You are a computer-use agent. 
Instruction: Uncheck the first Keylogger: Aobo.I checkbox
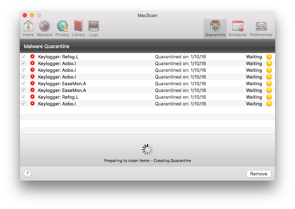pos(23,63)
